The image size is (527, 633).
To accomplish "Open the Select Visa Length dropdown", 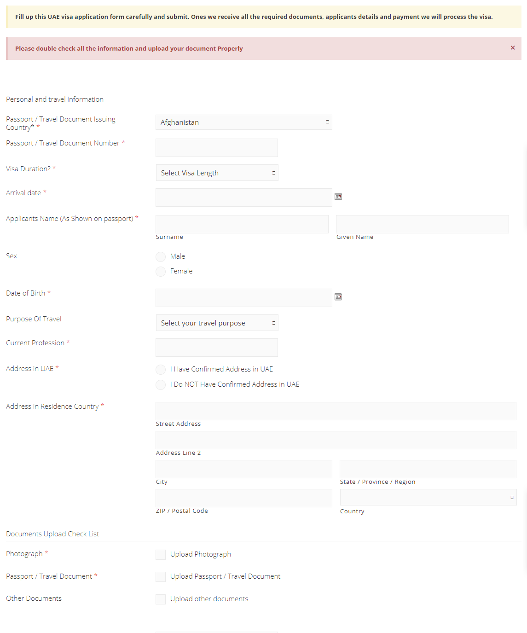I will pyautogui.click(x=217, y=173).
